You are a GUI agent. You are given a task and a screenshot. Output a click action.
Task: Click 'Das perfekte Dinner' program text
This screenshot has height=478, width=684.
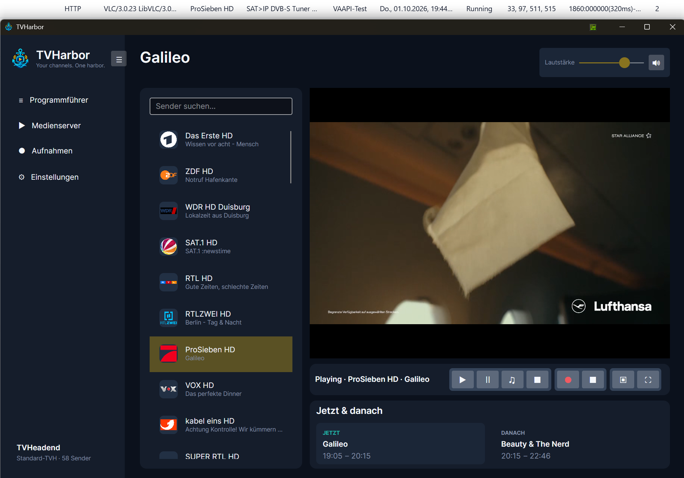pos(213,394)
